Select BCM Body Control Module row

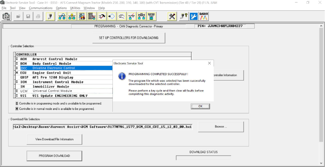click(64, 64)
